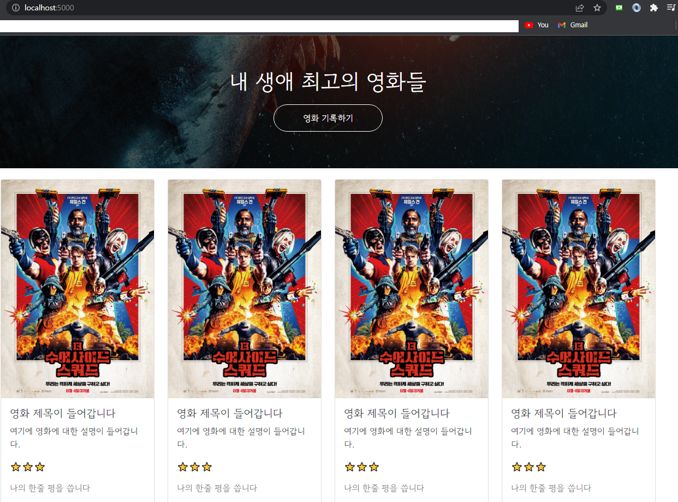
Task: Click the fourth card's 나의 한줄 평을 씁니다
Action: (x=551, y=488)
